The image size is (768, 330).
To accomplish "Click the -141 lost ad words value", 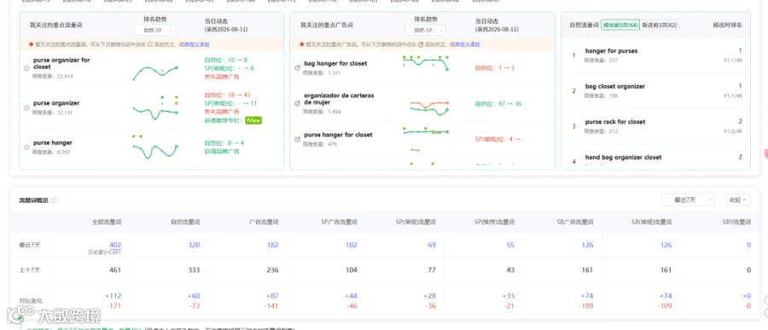I will (271, 306).
